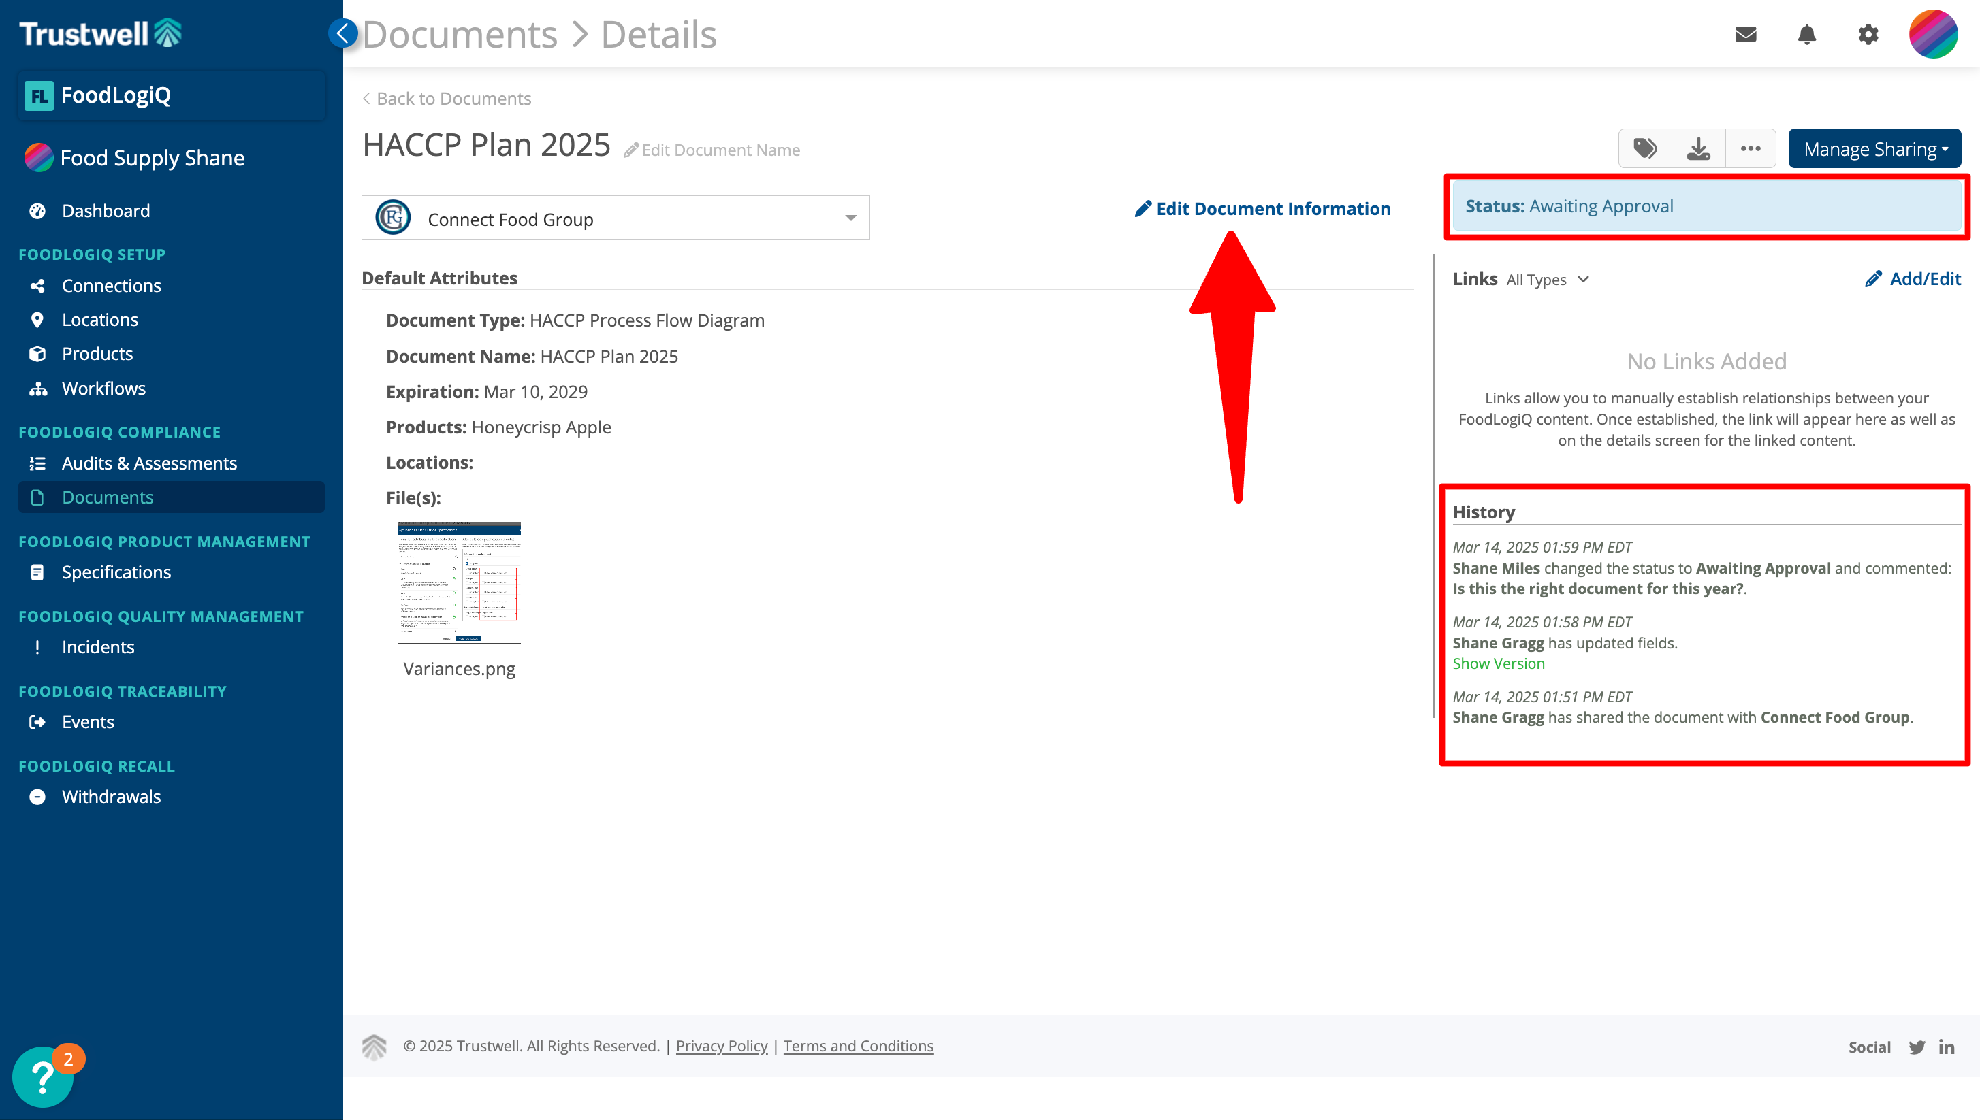The height and width of the screenshot is (1120, 1980).
Task: Click the Food Supply Shane account
Action: [135, 158]
